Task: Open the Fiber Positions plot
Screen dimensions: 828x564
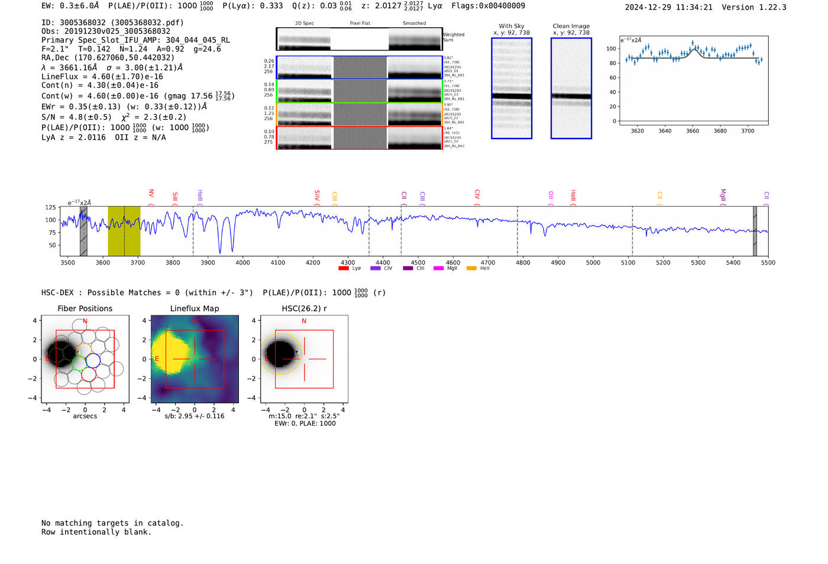Action: click(x=85, y=359)
